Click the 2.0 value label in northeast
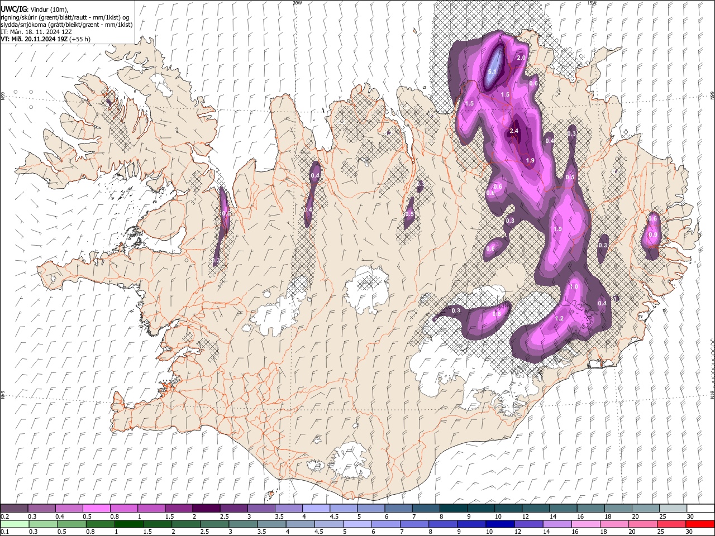 522,58
